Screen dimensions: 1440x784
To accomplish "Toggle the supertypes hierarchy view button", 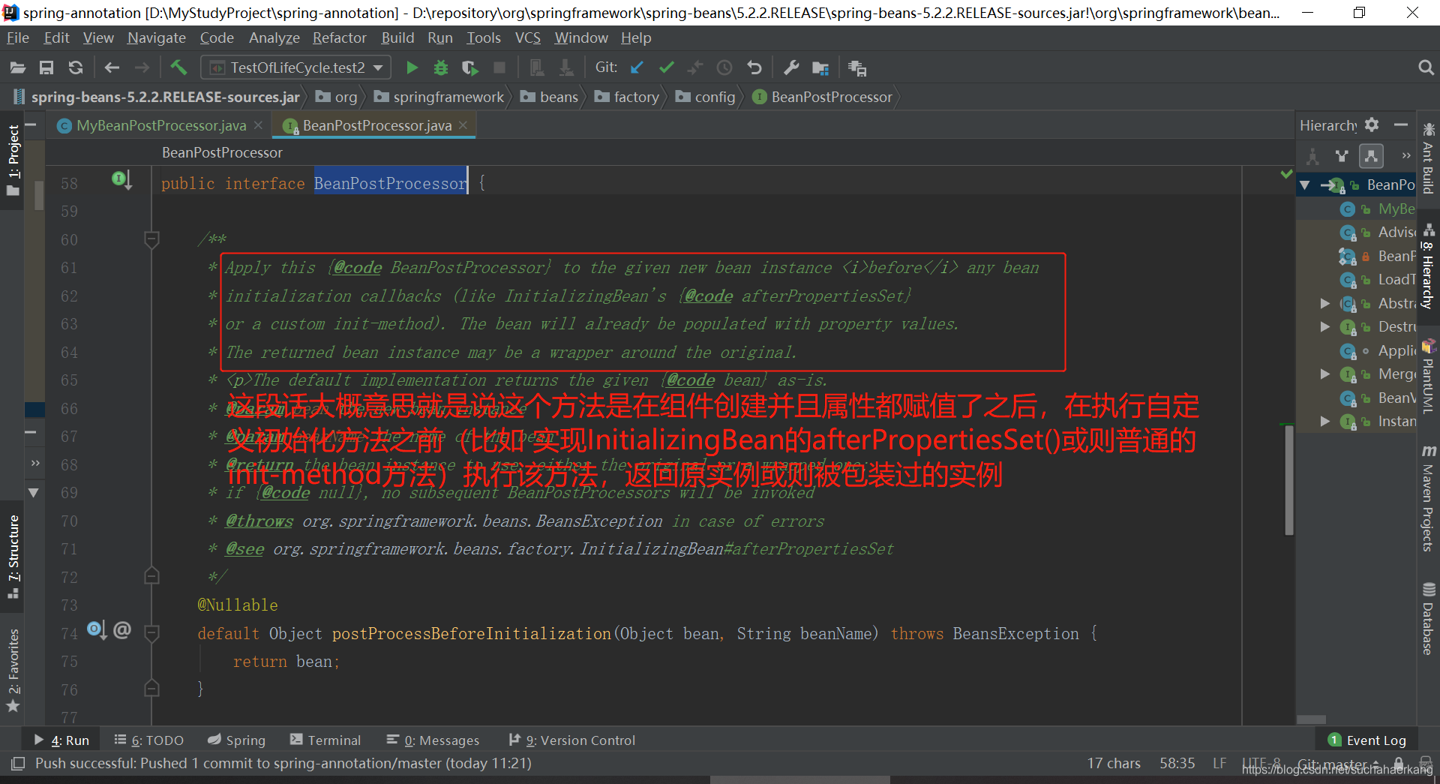I will (x=1342, y=156).
